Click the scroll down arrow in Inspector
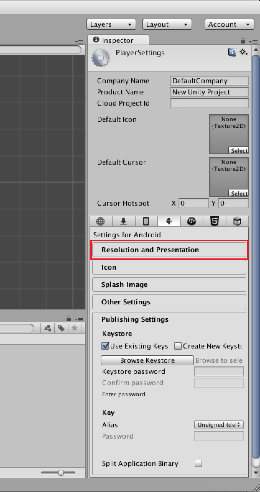 click(x=256, y=473)
